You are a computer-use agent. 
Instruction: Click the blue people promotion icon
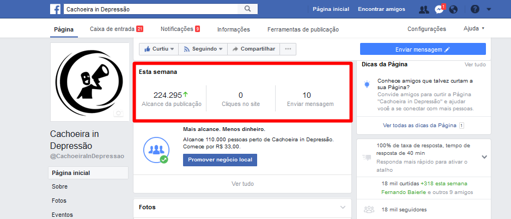(157, 150)
